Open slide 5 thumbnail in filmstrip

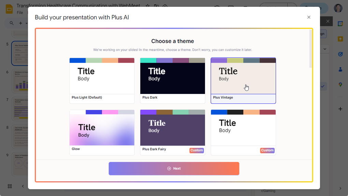[20, 53]
